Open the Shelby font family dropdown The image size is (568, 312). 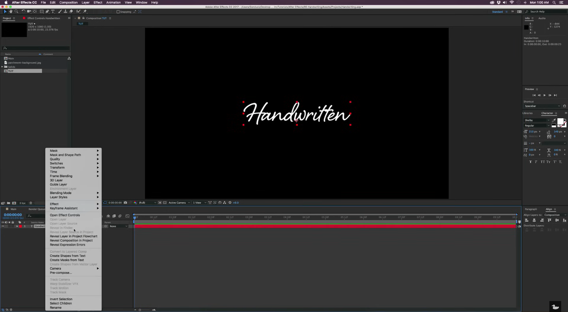pos(536,120)
